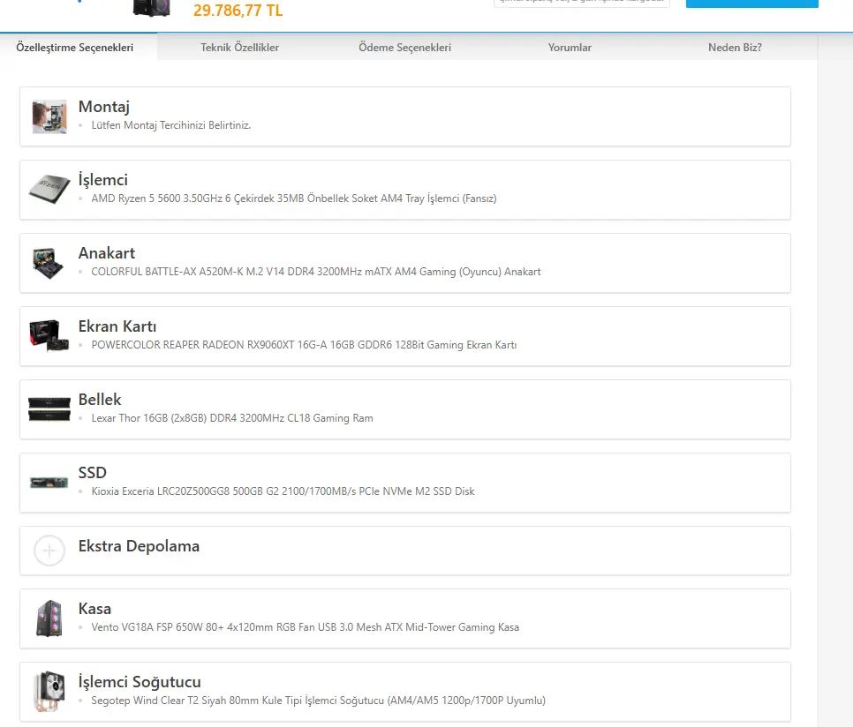Select the POWERCOLOR REAPER RX9060XT card text
This screenshot has width=853, height=727.
point(304,345)
